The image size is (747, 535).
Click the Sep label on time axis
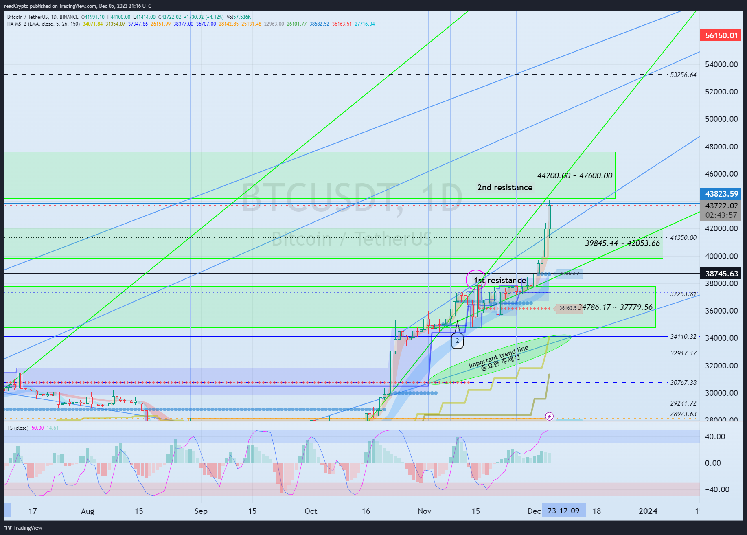pyautogui.click(x=201, y=511)
